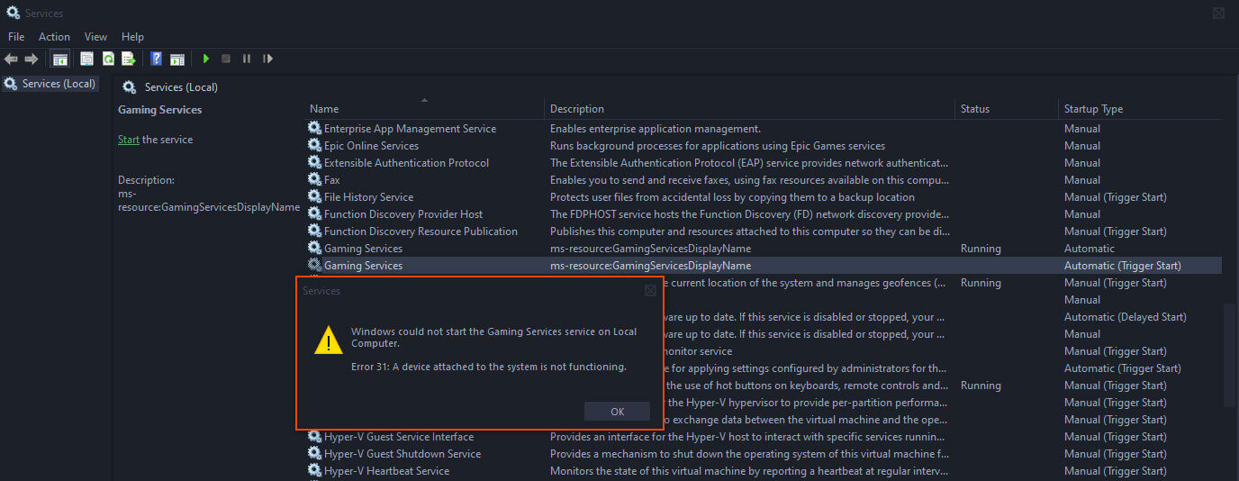Open the blue Help question mark icon
Viewport: 1239px width, 481px height.
[157, 59]
